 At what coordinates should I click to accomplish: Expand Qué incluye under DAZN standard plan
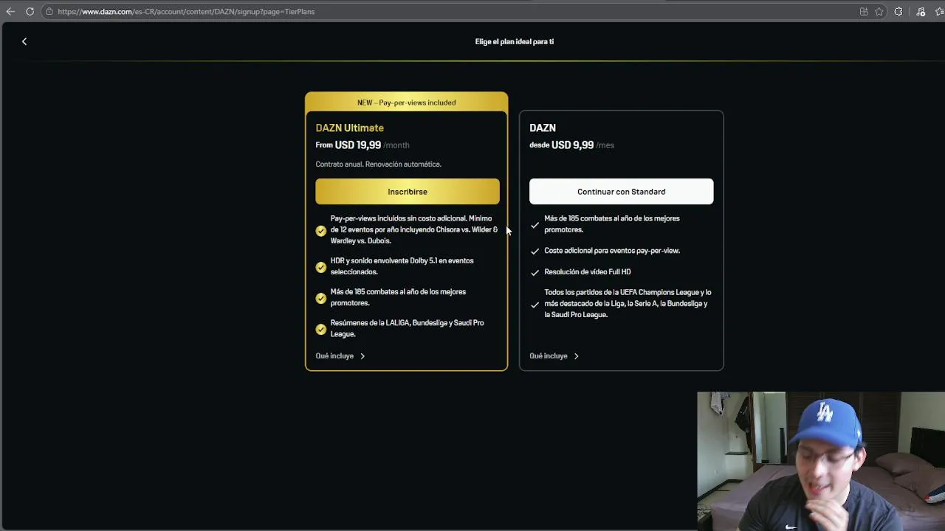[554, 356]
